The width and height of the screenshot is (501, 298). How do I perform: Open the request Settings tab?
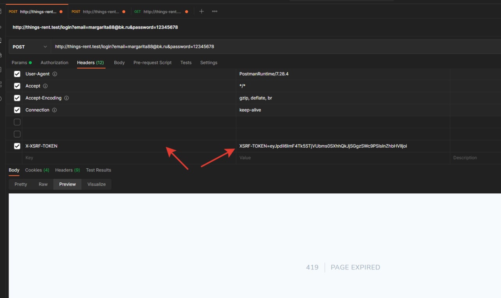tap(209, 62)
